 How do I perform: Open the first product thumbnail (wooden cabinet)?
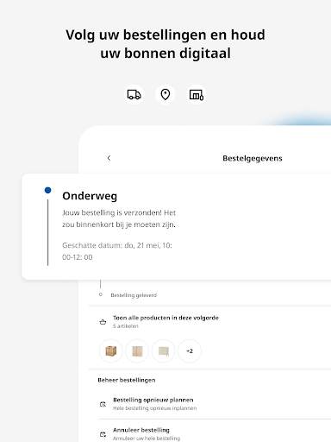(111, 350)
